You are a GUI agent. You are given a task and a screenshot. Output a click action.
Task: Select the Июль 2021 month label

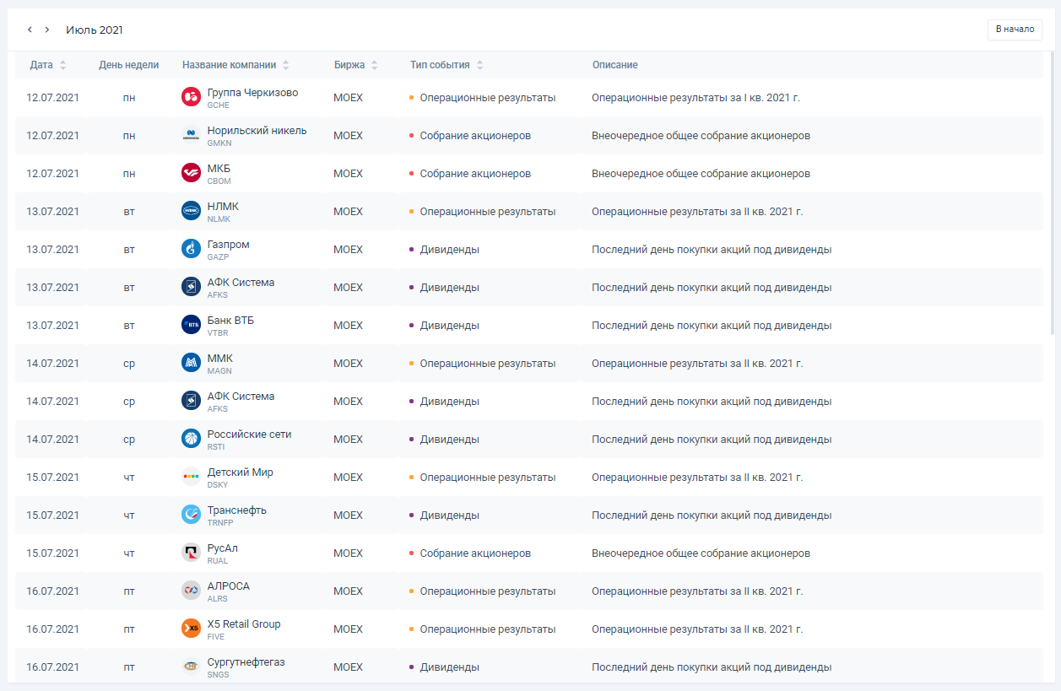click(95, 30)
